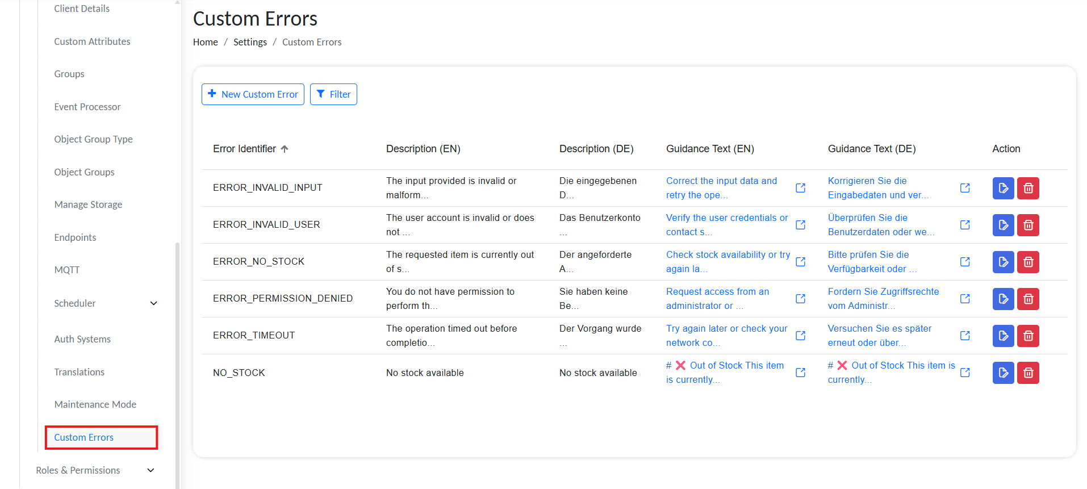The width and height of the screenshot is (1087, 489).
Task: Click the New Custom Error button
Action: (253, 94)
